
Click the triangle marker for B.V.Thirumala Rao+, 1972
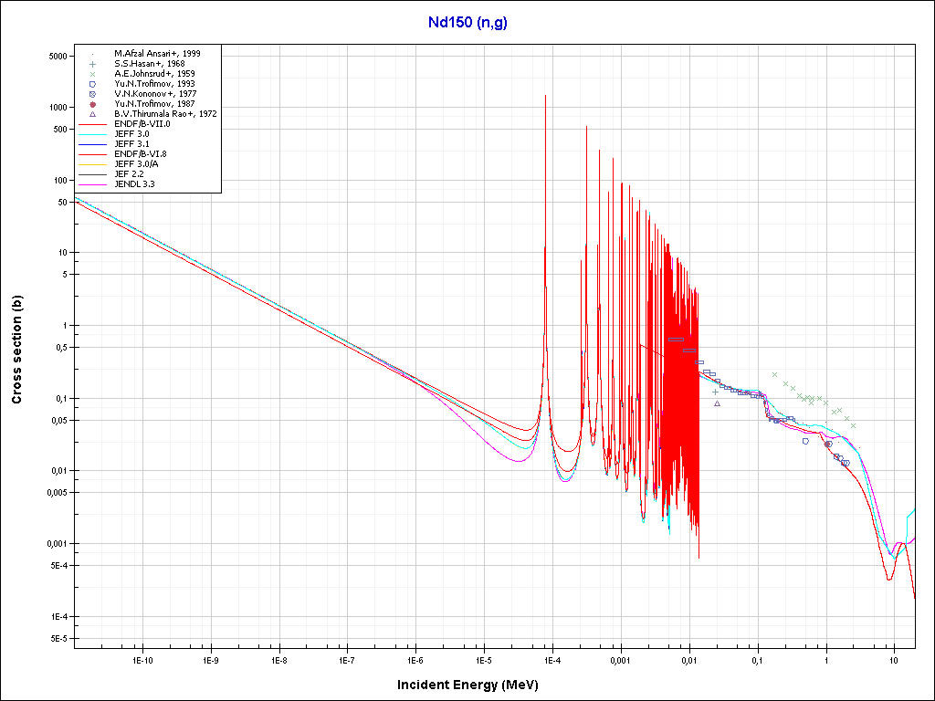(x=93, y=114)
